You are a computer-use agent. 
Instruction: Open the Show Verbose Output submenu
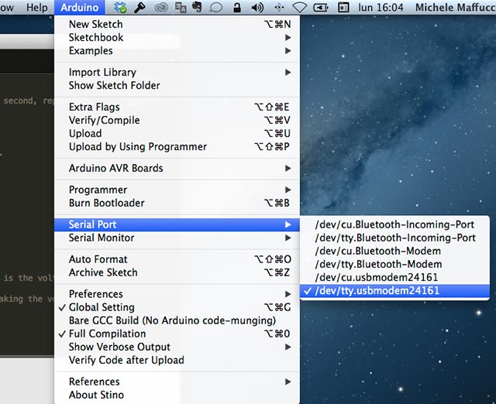119,347
